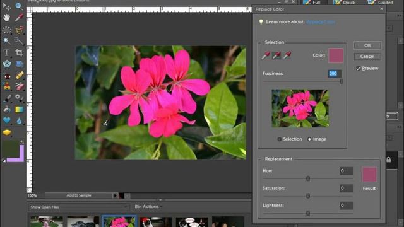Click the Saturation value field
This screenshot has height=227, width=404.
347,188
